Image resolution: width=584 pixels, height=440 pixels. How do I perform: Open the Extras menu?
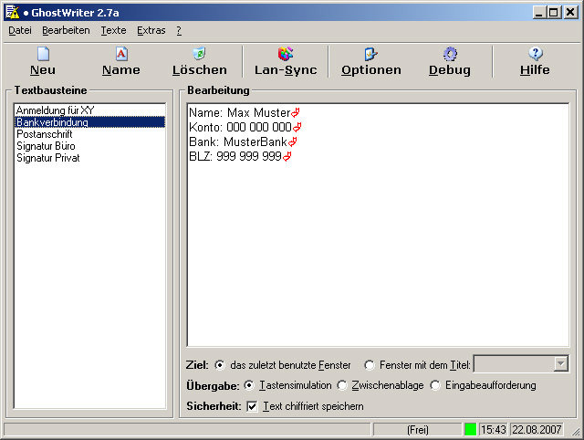(151, 30)
